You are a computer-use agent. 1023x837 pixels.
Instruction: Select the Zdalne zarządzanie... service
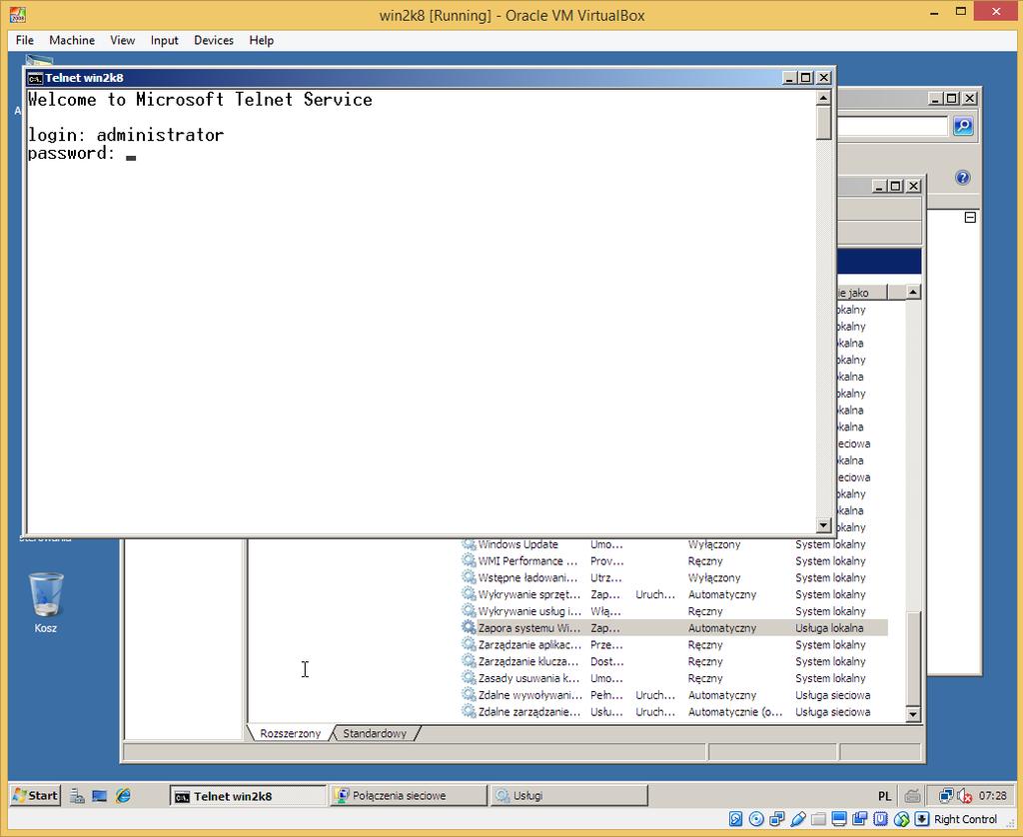[674, 712]
